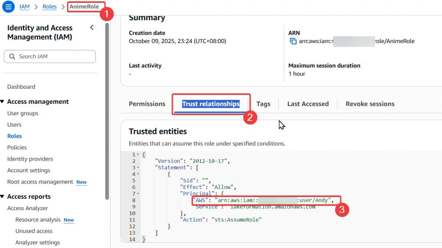The image size is (442, 248).
Task: Select the Trust relationships tab
Action: point(211,104)
